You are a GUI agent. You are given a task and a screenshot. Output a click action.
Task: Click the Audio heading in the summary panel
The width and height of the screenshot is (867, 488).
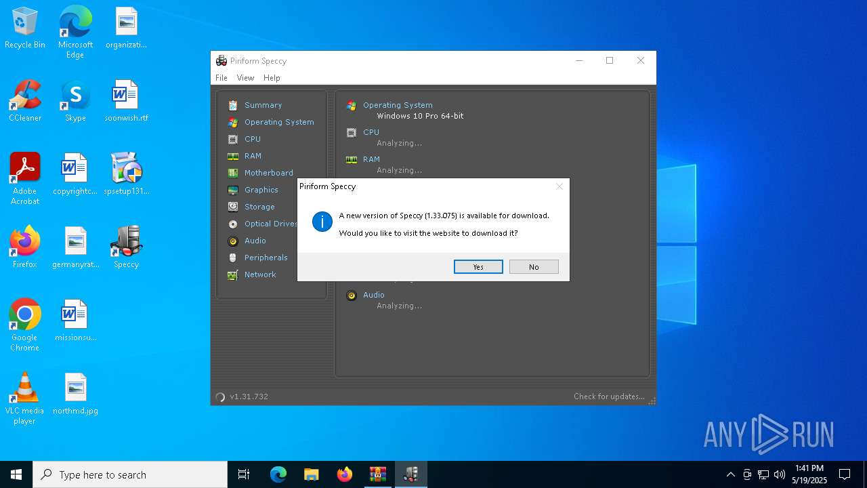point(374,295)
